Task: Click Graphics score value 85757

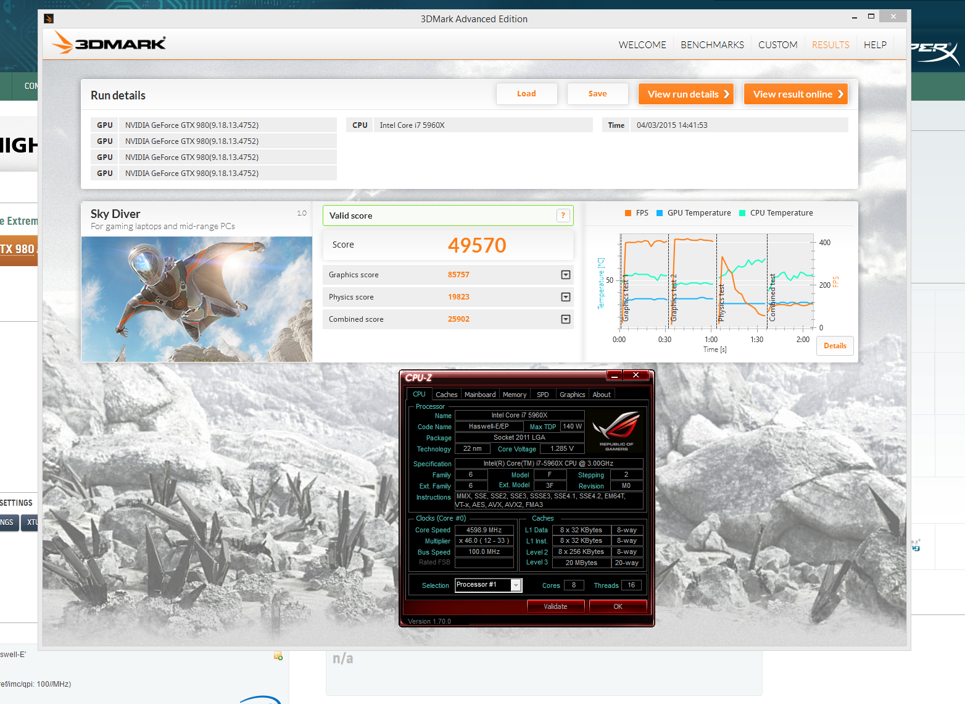Action: [x=458, y=275]
